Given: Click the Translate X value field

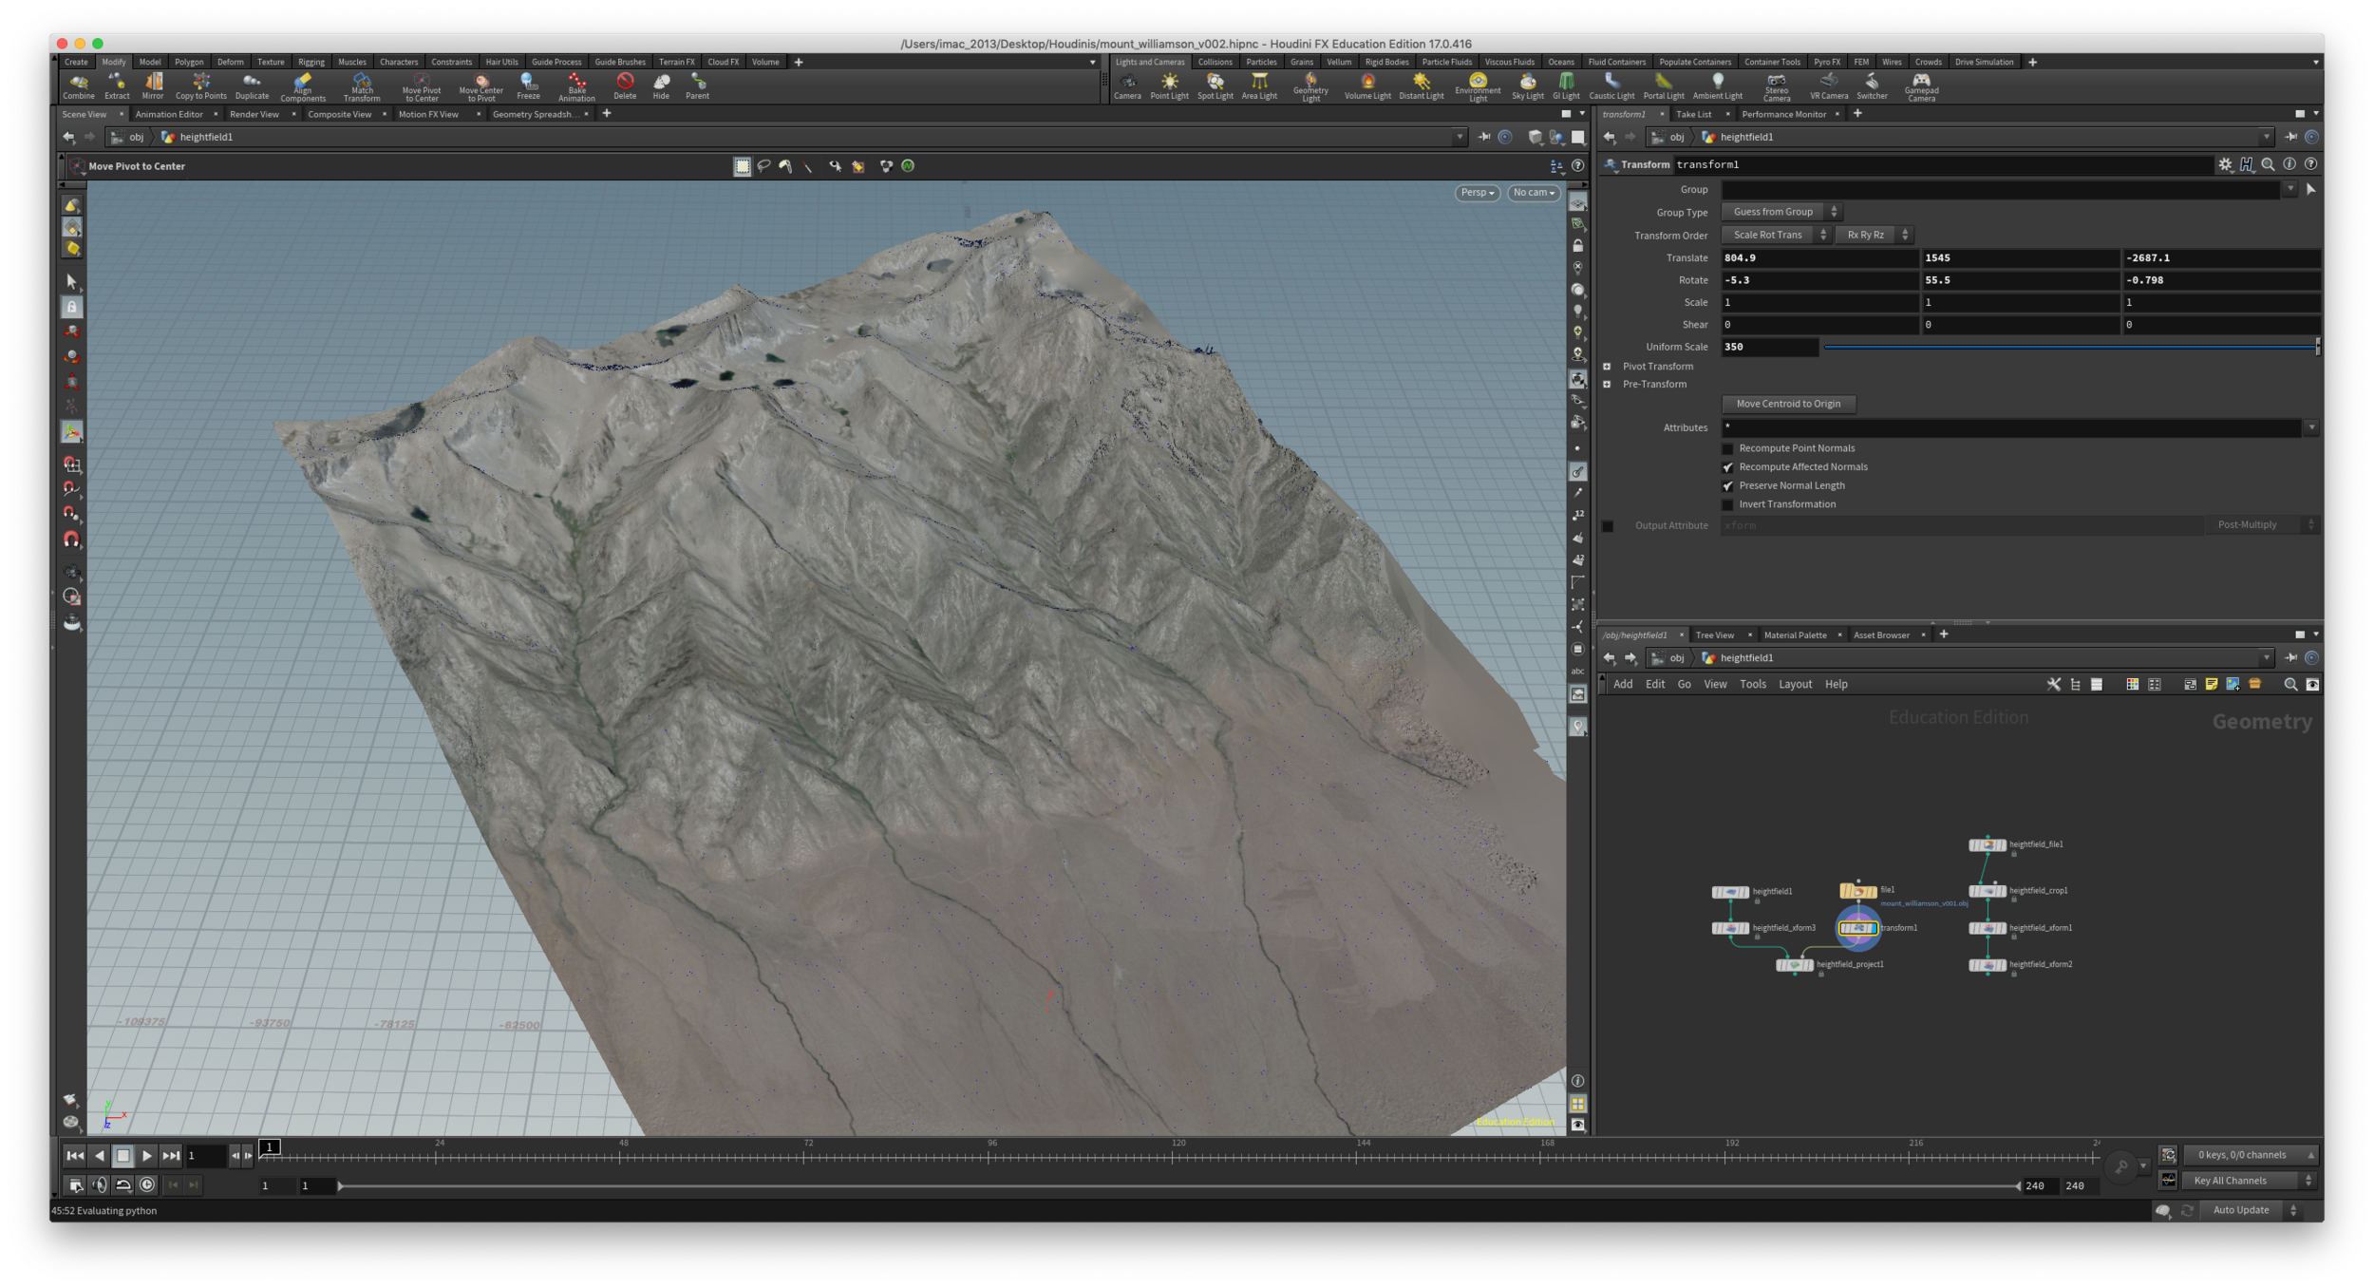Looking at the screenshot, I should tap(1819, 258).
